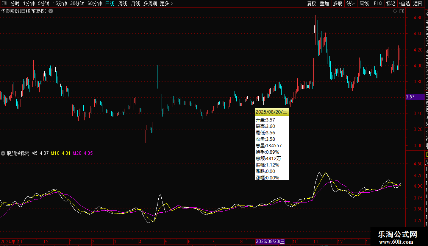Switch to 日线 daily chart
428x246 pixels.
coord(110,3)
